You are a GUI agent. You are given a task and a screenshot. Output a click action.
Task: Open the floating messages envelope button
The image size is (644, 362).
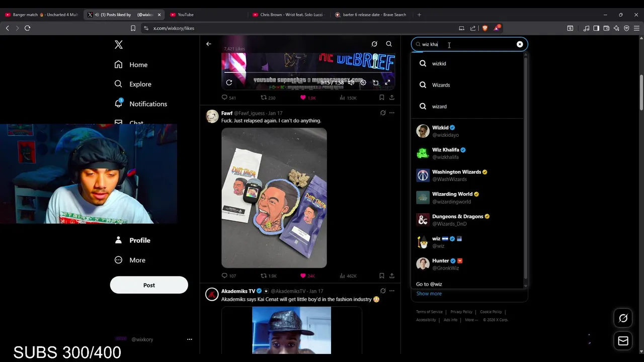click(623, 341)
